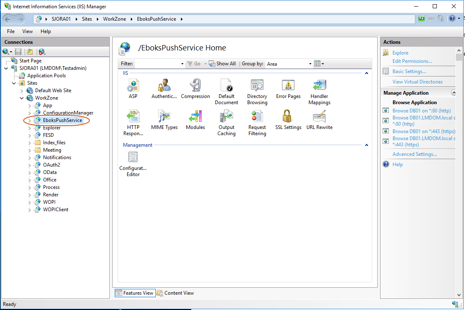Collapse the SJORA01 server node
The height and width of the screenshot is (310, 465).
(x=6, y=68)
